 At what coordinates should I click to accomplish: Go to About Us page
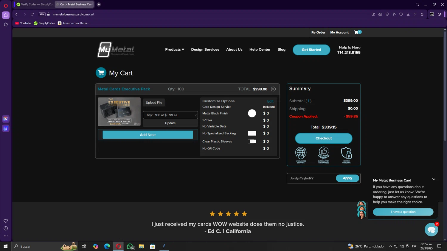234,49
